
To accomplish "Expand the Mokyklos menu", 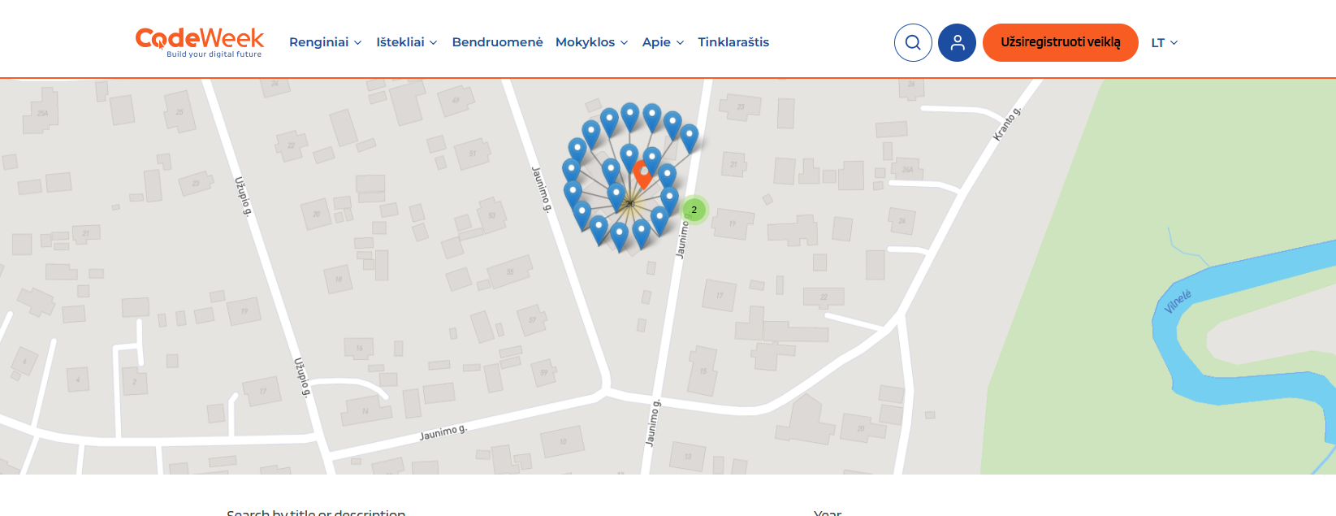I will [x=591, y=42].
